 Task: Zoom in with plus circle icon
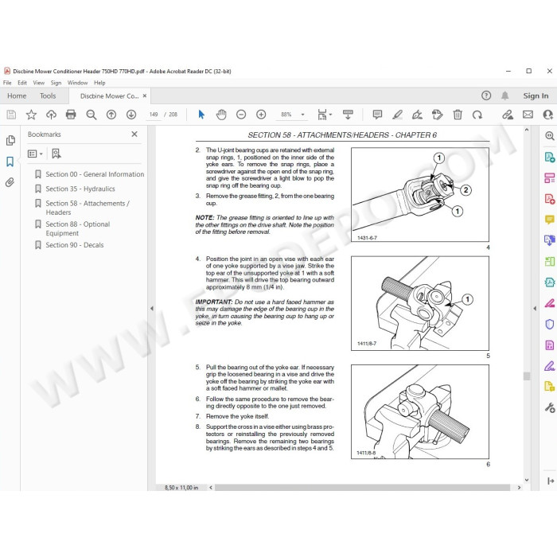(261, 115)
